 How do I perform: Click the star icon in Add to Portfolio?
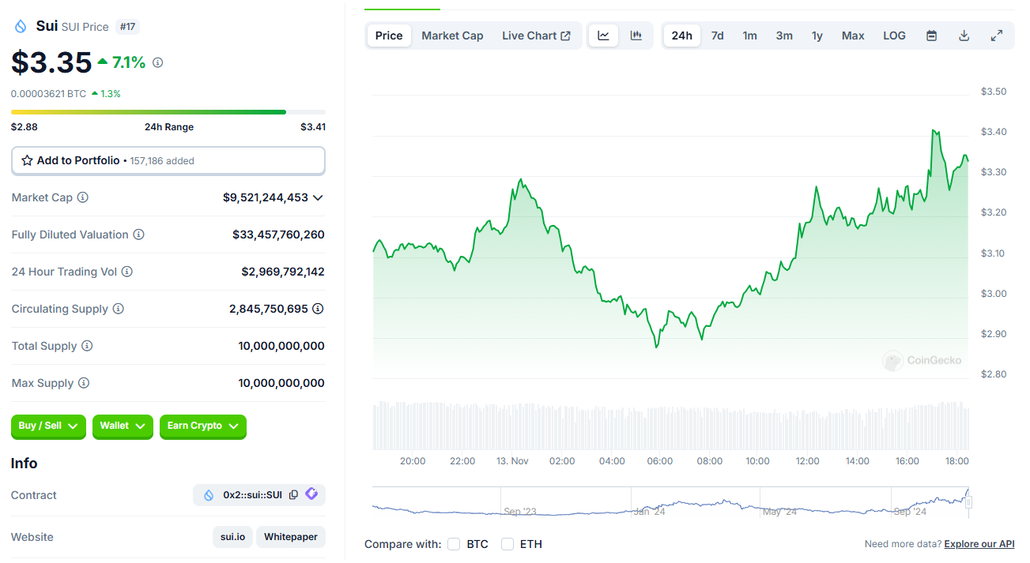point(28,160)
